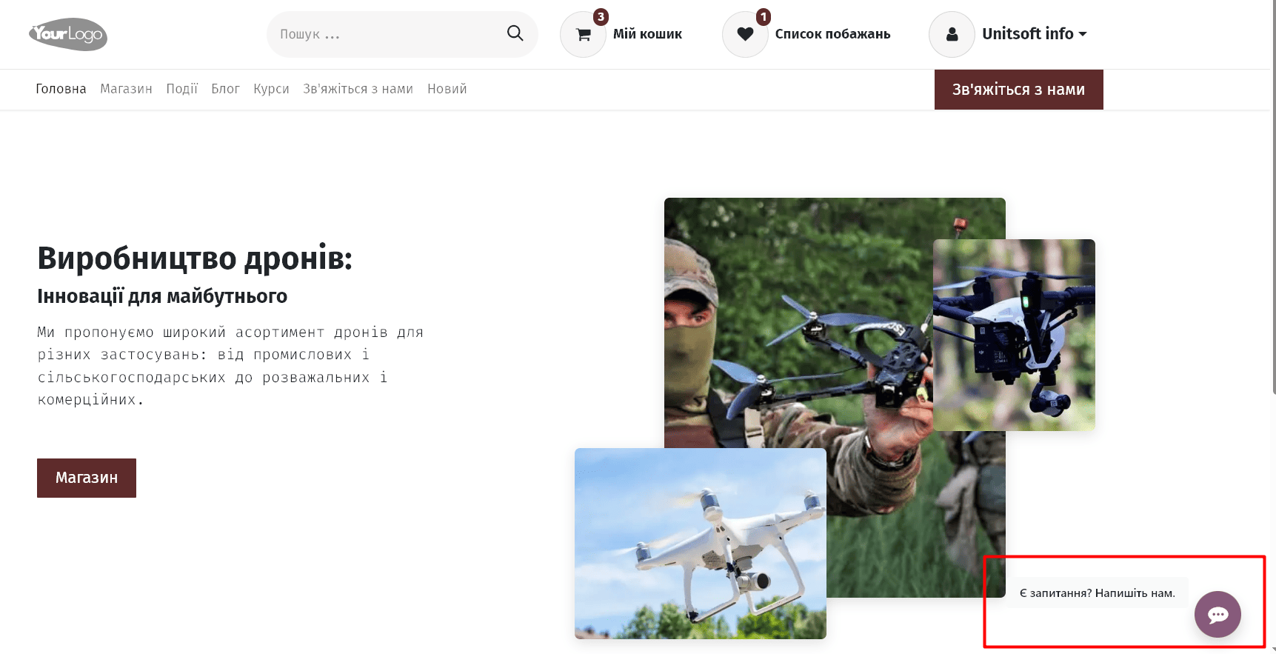
Task: Click the YourLogo site logo
Action: (68, 34)
